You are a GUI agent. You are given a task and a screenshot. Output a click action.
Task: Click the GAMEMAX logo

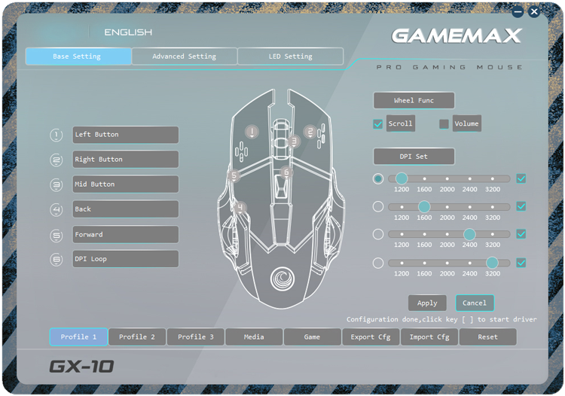[x=457, y=35]
